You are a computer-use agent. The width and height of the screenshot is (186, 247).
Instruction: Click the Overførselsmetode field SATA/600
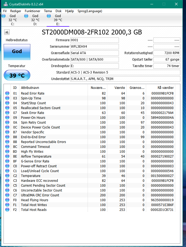click(x=95, y=59)
